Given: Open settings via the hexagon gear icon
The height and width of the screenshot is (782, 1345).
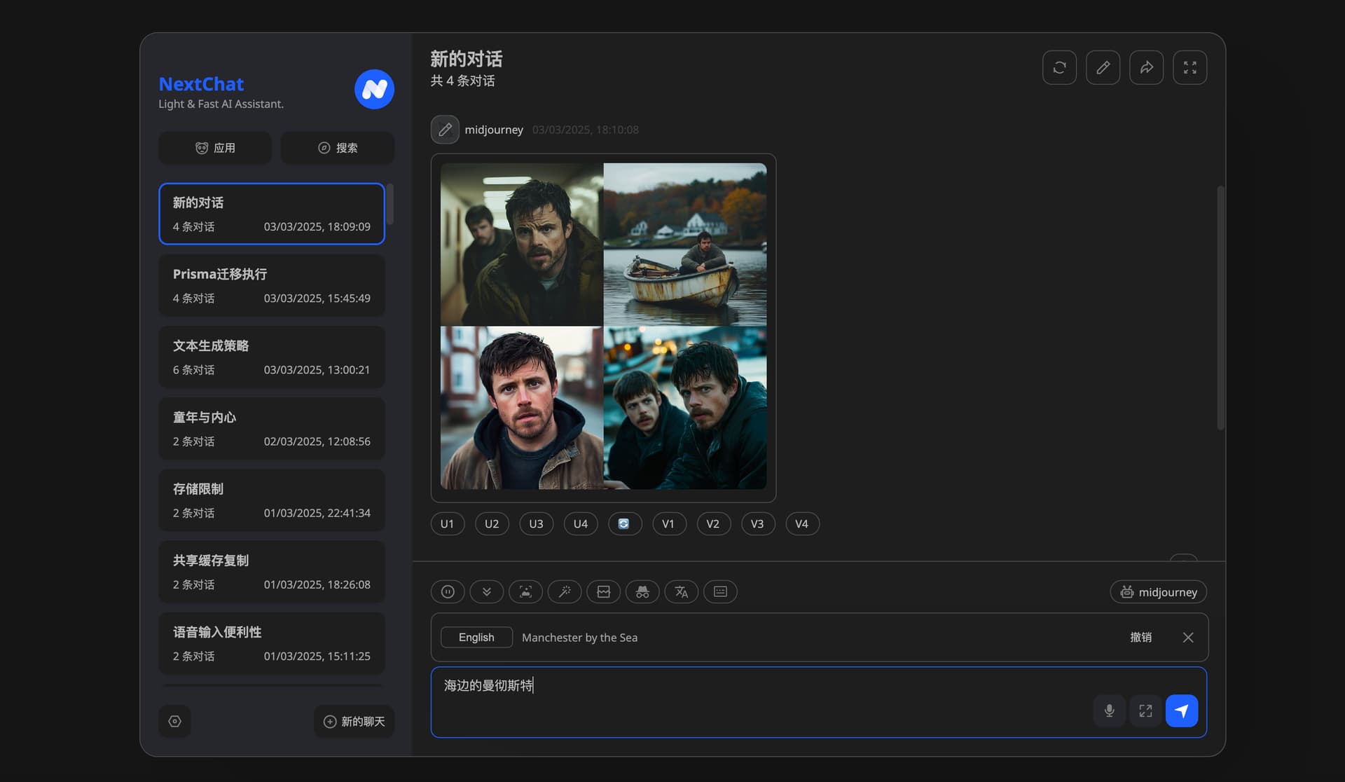Looking at the screenshot, I should point(174,721).
